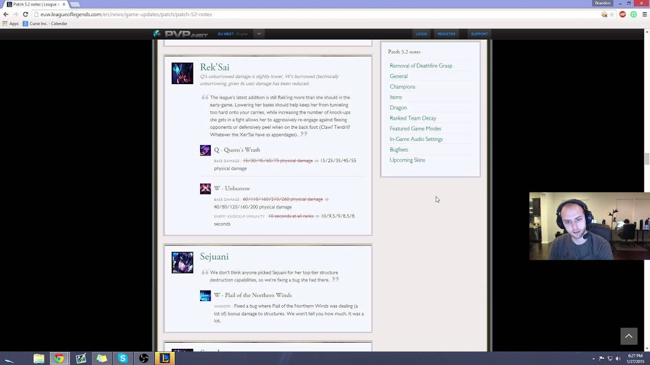The image size is (650, 365).
Task: Jump to the Upcoming Skins section
Action: coord(407,160)
